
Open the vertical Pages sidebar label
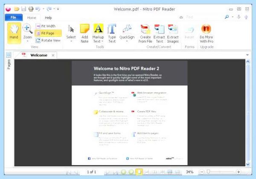[9, 64]
